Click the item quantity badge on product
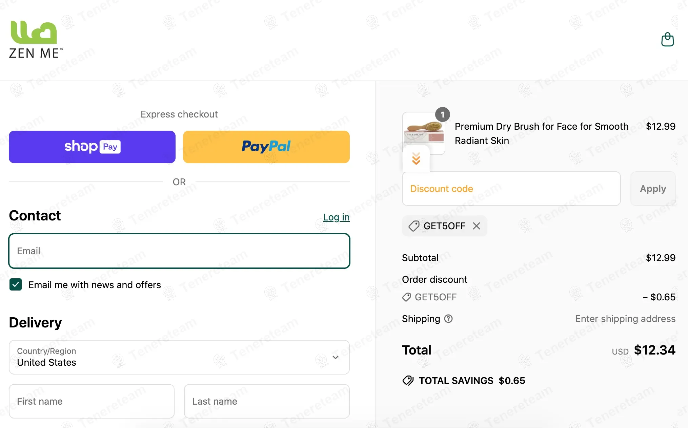 pyautogui.click(x=442, y=115)
